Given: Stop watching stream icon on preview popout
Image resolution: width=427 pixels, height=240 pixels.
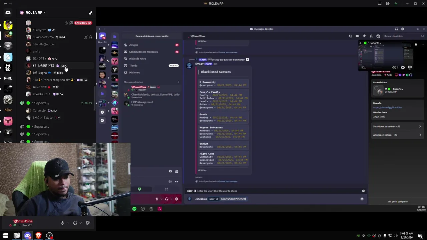Looking at the screenshot, I should click(x=410, y=67).
